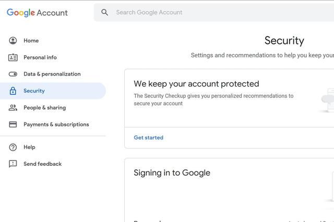Click the Google Account logo
The height and width of the screenshot is (222, 334).
[37, 13]
